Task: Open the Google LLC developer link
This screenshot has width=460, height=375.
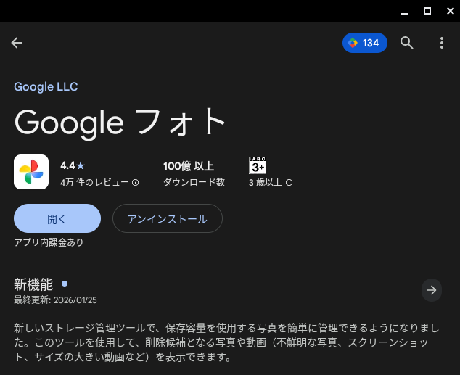Action: [46, 87]
